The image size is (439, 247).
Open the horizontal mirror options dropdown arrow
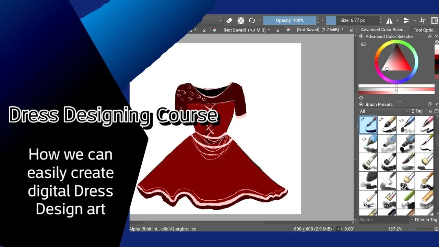point(398,21)
